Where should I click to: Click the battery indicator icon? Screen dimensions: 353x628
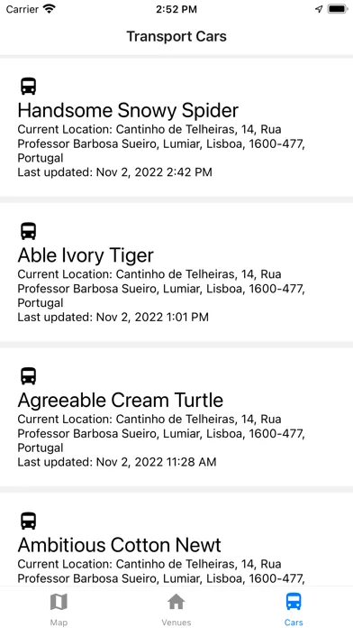338,9
